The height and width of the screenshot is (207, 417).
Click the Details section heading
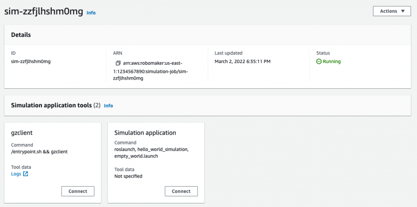[x=21, y=35]
